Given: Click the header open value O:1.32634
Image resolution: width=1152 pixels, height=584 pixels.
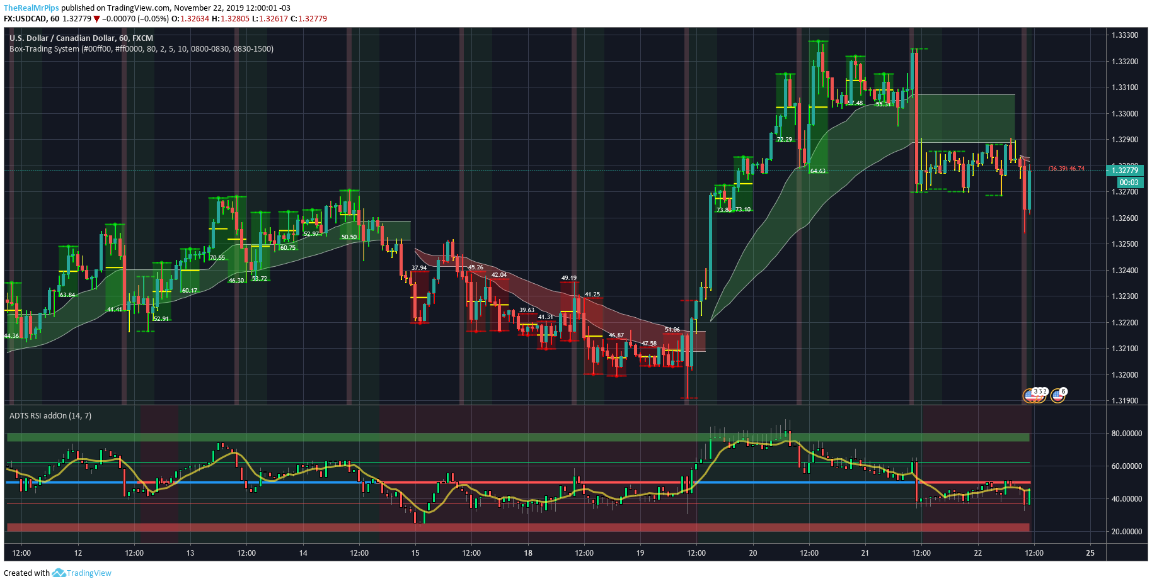Looking at the screenshot, I should point(190,19).
